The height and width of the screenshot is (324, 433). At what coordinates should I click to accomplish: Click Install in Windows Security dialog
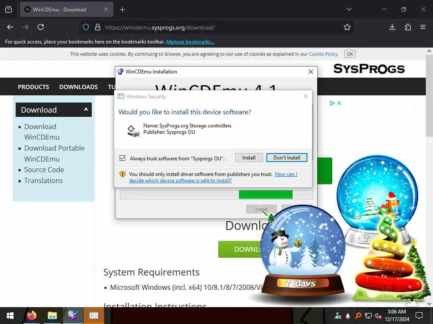click(x=249, y=158)
